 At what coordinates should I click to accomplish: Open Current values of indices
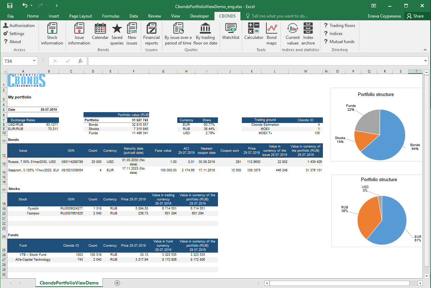(293, 34)
